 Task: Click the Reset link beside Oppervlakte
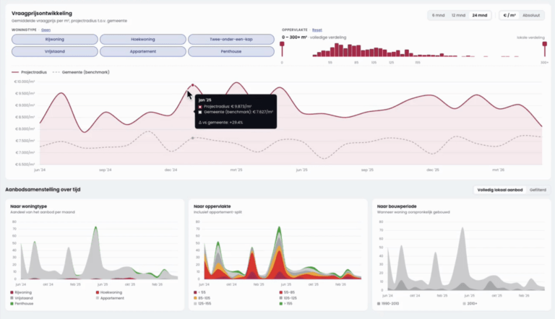point(317,30)
